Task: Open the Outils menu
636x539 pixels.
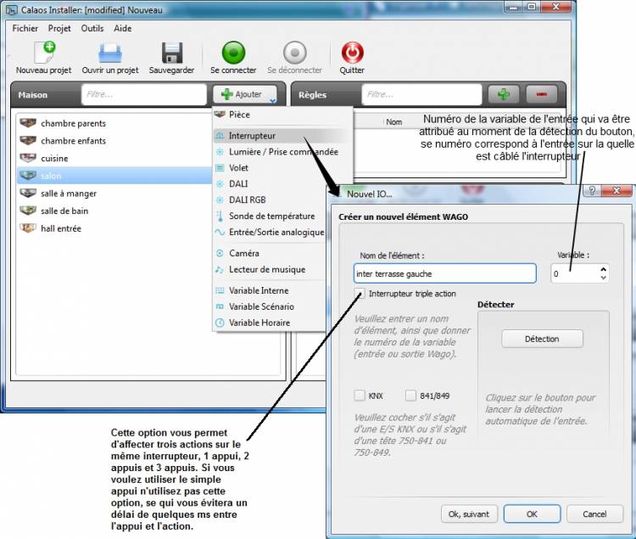Action: pos(92,28)
